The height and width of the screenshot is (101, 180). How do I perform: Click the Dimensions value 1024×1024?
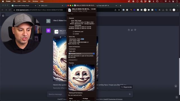80,39
